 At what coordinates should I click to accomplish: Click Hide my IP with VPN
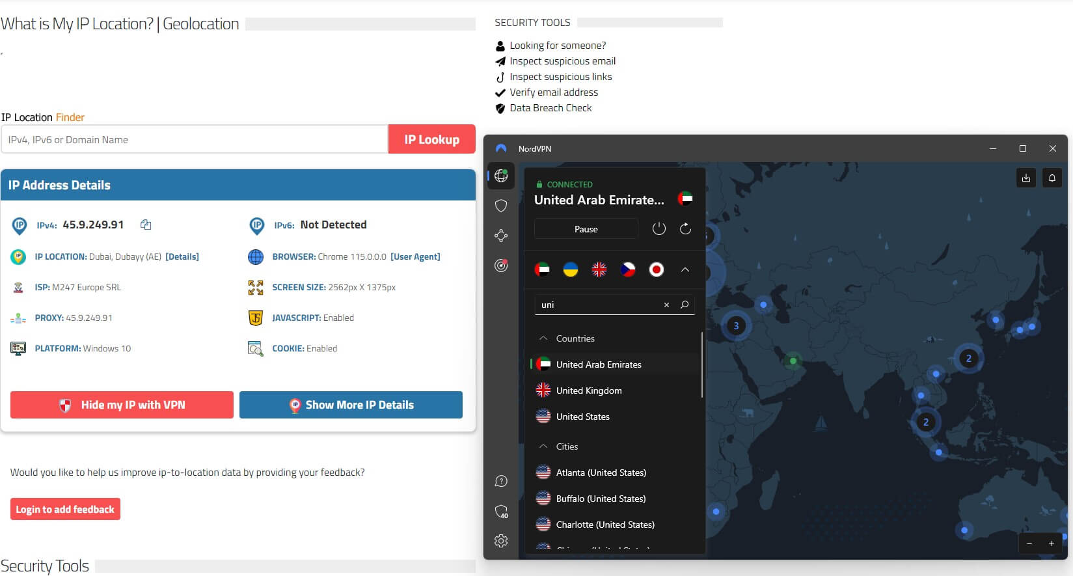[122, 405]
